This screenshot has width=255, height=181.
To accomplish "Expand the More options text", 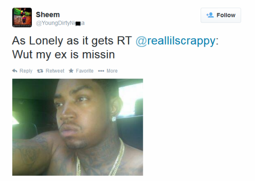I will 112,71.
